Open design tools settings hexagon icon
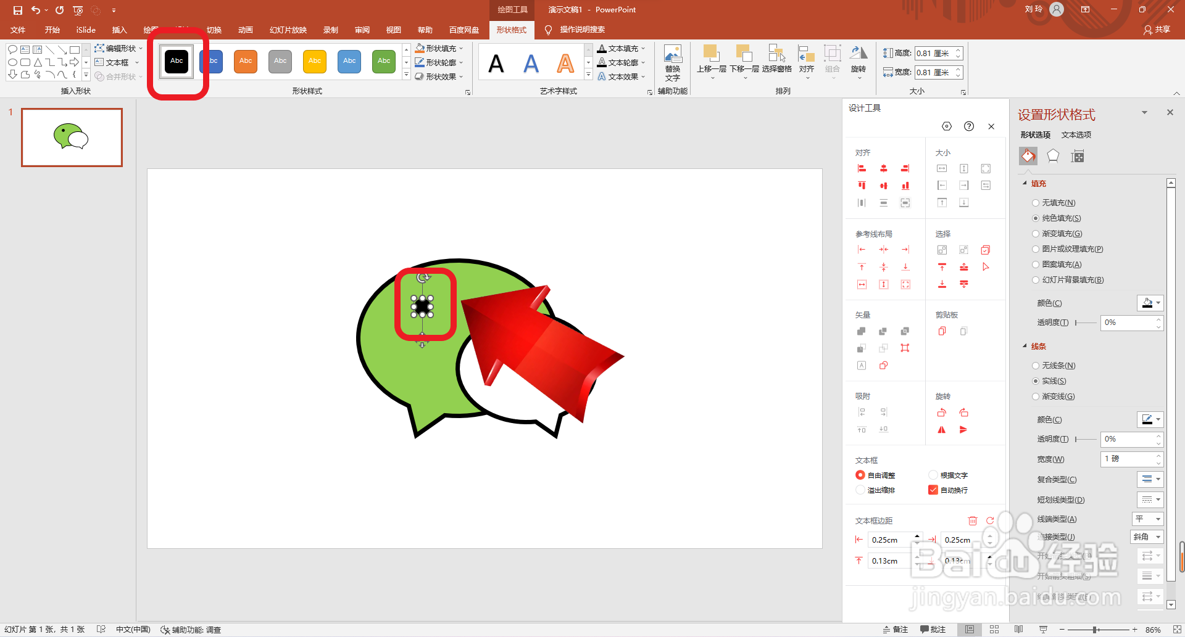This screenshot has height=637, width=1185. [947, 126]
